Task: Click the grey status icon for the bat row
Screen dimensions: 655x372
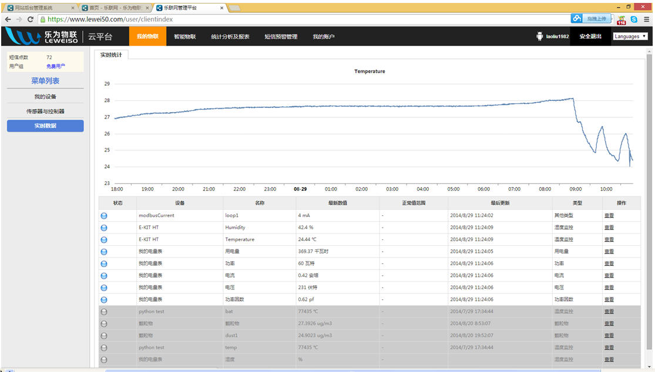Action: click(104, 312)
